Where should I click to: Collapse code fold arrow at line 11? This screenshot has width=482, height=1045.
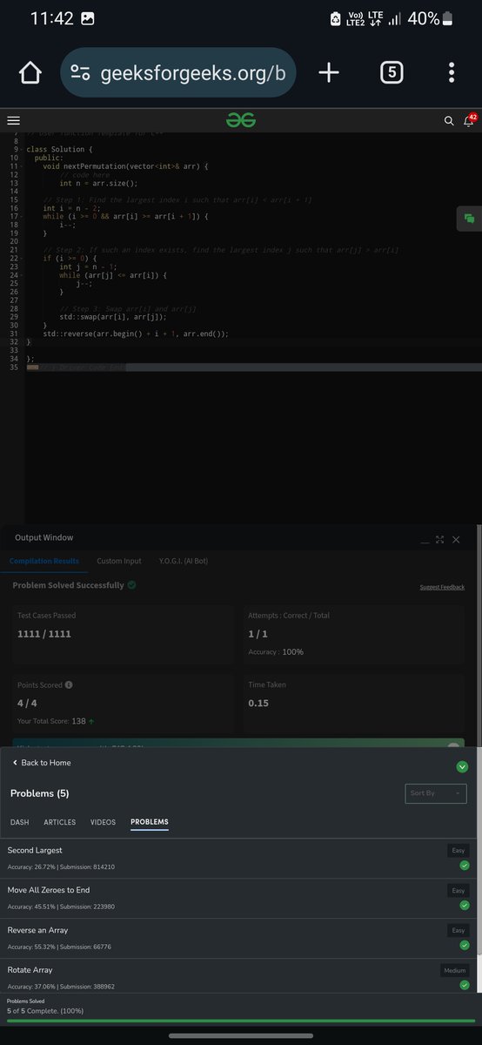click(x=20, y=166)
